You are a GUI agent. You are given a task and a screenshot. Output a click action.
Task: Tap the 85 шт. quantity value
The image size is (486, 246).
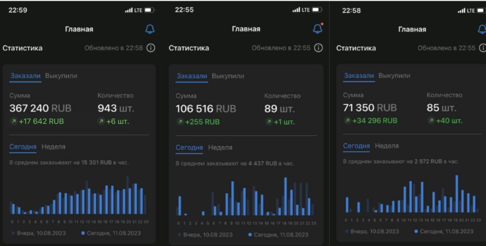tap(441, 108)
